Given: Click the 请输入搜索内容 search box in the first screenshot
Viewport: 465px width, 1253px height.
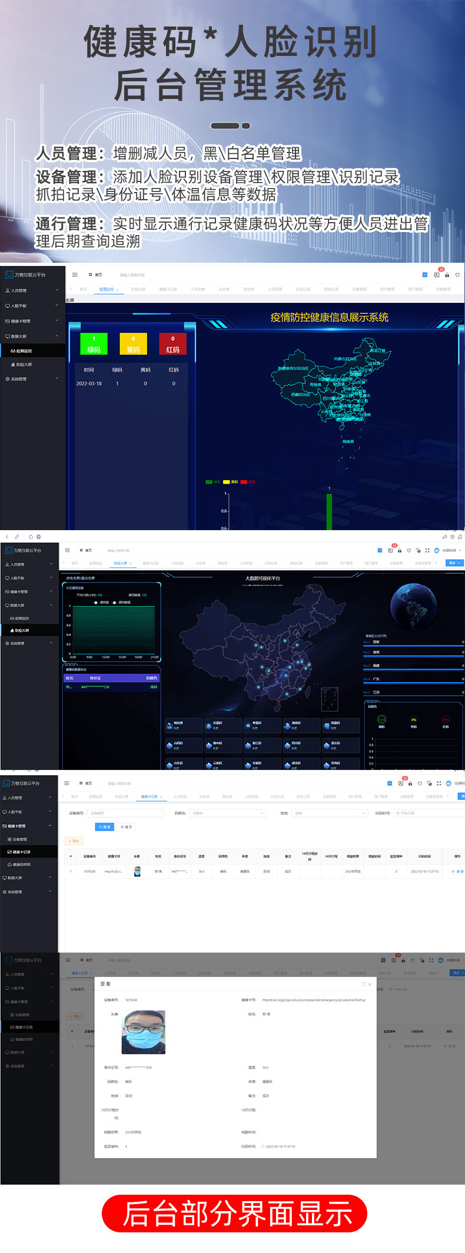Looking at the screenshot, I should 132,275.
